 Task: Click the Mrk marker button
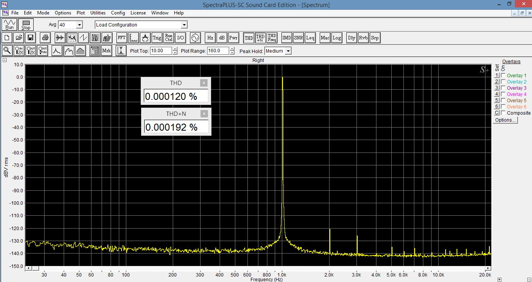(x=106, y=51)
